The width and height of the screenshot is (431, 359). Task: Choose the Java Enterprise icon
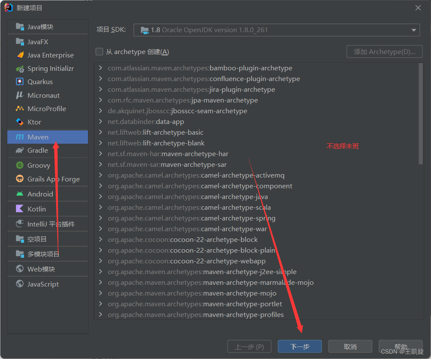[20, 55]
